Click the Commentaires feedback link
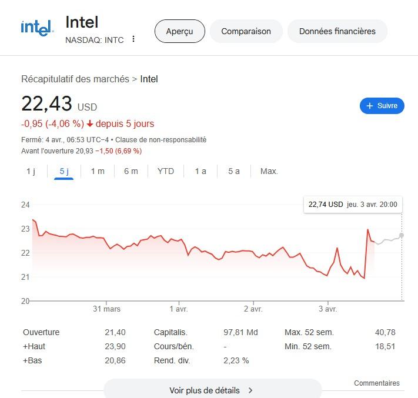The width and height of the screenshot is (418, 398). click(x=376, y=383)
